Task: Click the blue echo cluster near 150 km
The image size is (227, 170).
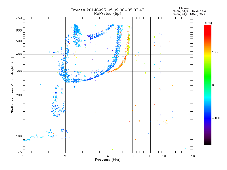Action: coord(58,109)
